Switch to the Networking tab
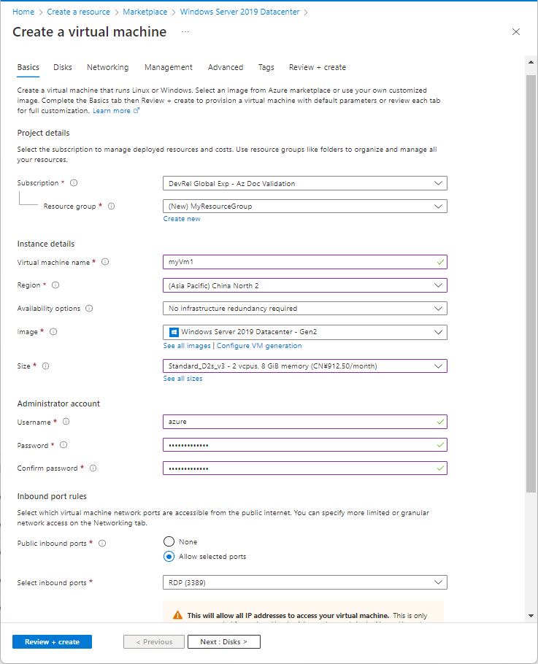 107,67
